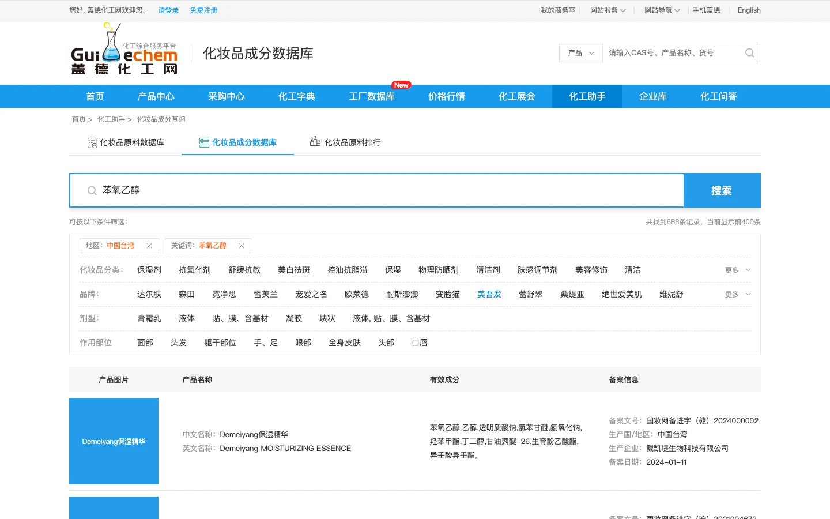This screenshot has height=519, width=830.
Task: Filter by brand 霓净思
Action: click(224, 294)
